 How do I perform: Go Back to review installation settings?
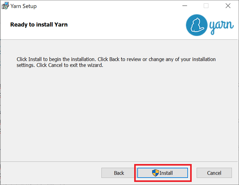(x=119, y=173)
